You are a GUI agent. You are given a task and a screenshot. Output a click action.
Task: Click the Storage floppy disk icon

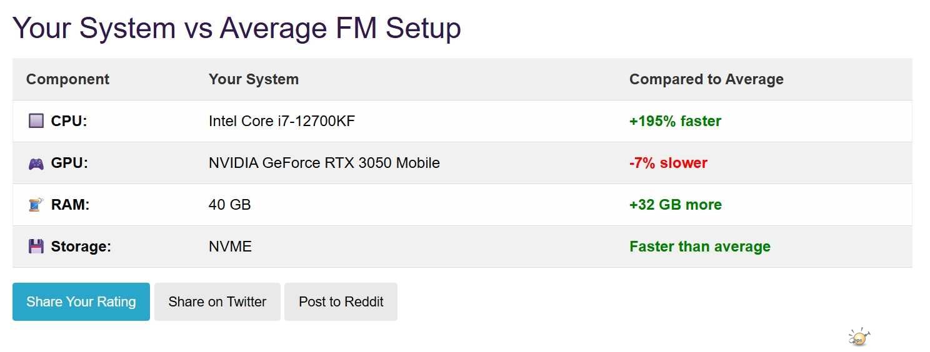36,247
